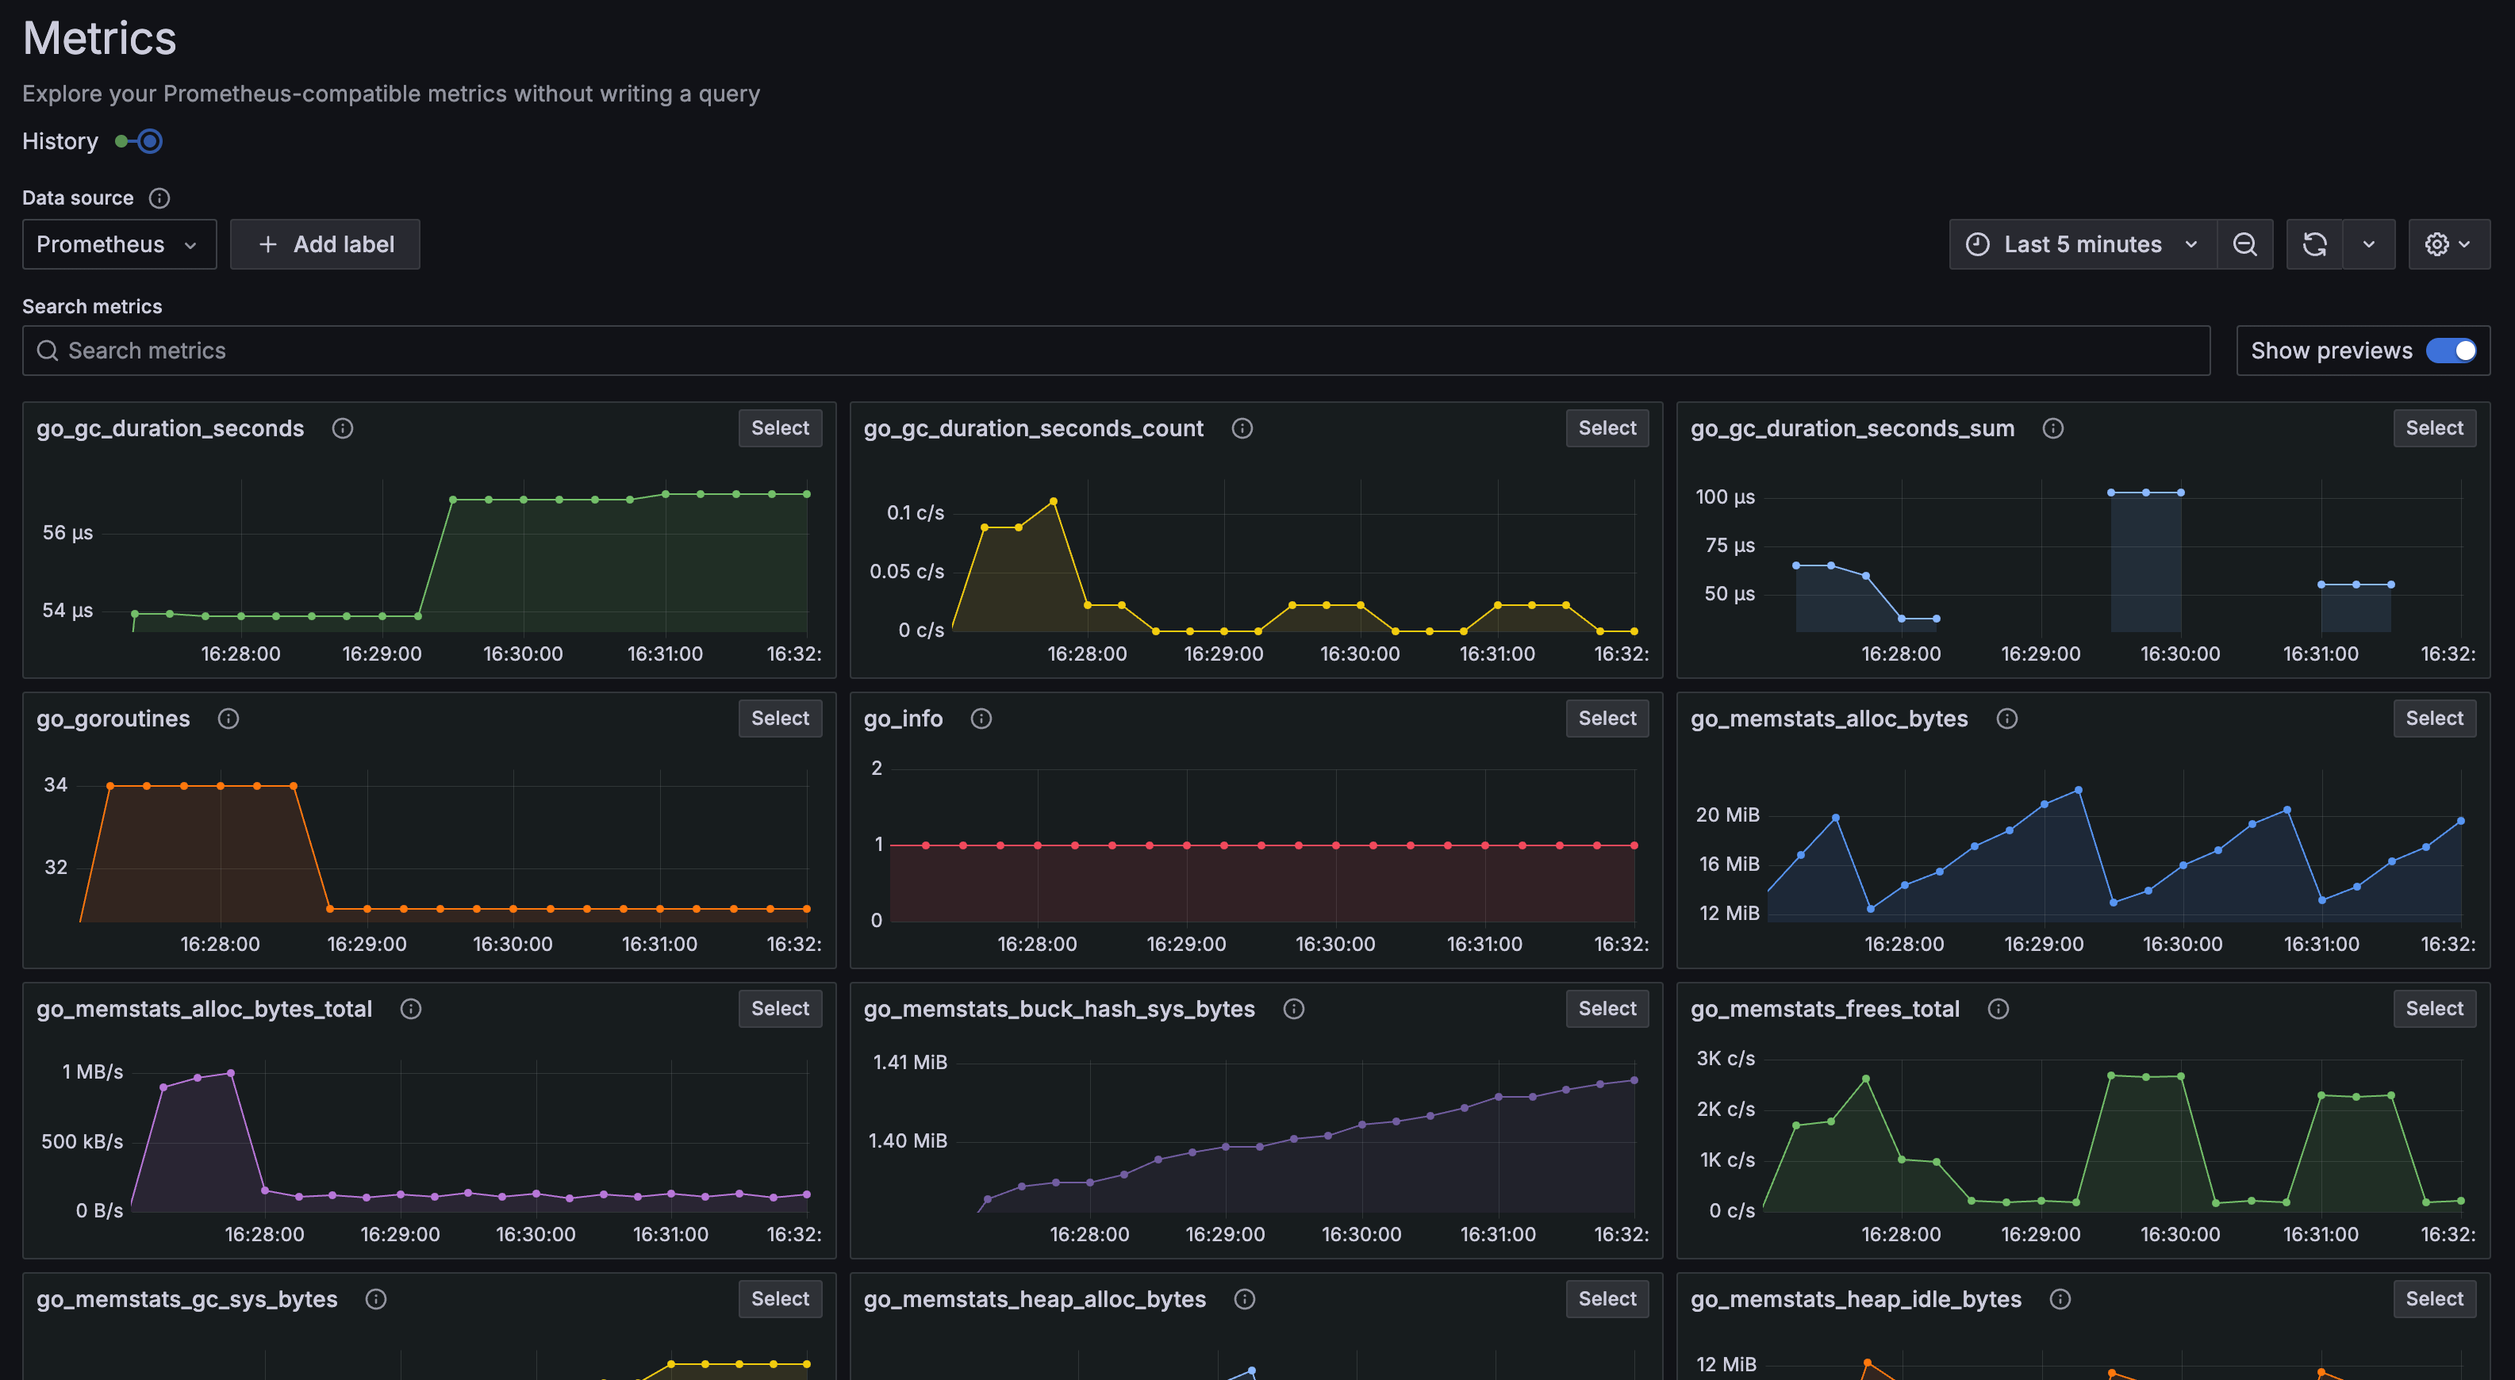Select the go_memstats_frees_total metric
Image resolution: width=2515 pixels, height=1380 pixels.
(2434, 1008)
